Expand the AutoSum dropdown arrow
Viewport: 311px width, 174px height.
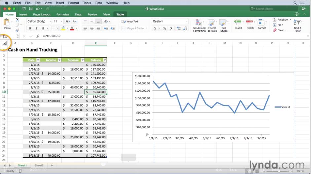[290, 19]
